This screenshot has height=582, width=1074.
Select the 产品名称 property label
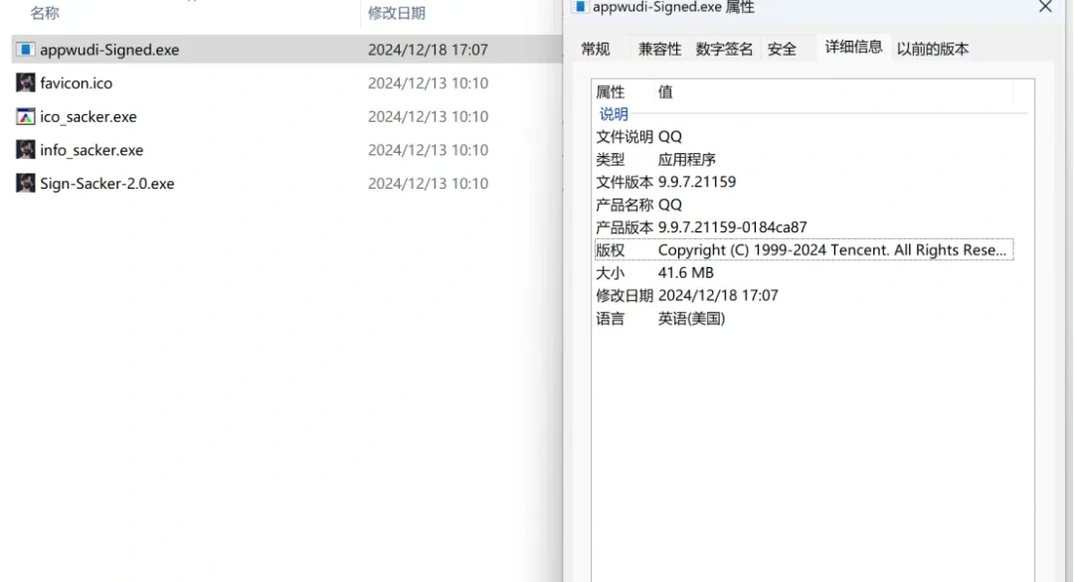click(x=625, y=205)
